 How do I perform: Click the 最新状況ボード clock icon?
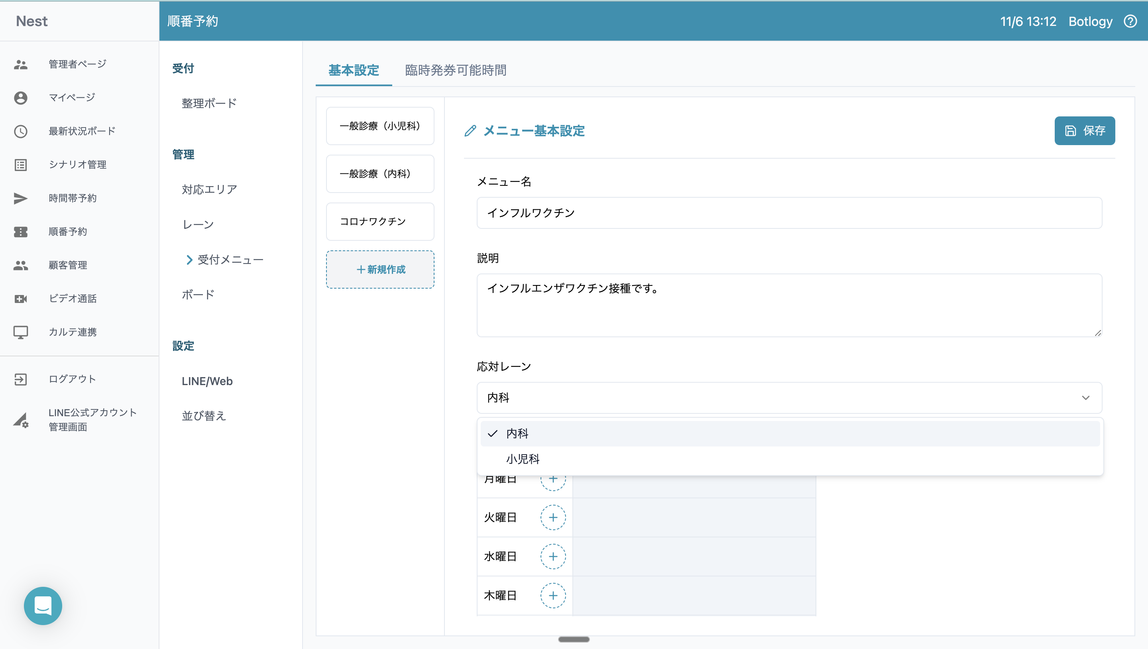click(20, 131)
